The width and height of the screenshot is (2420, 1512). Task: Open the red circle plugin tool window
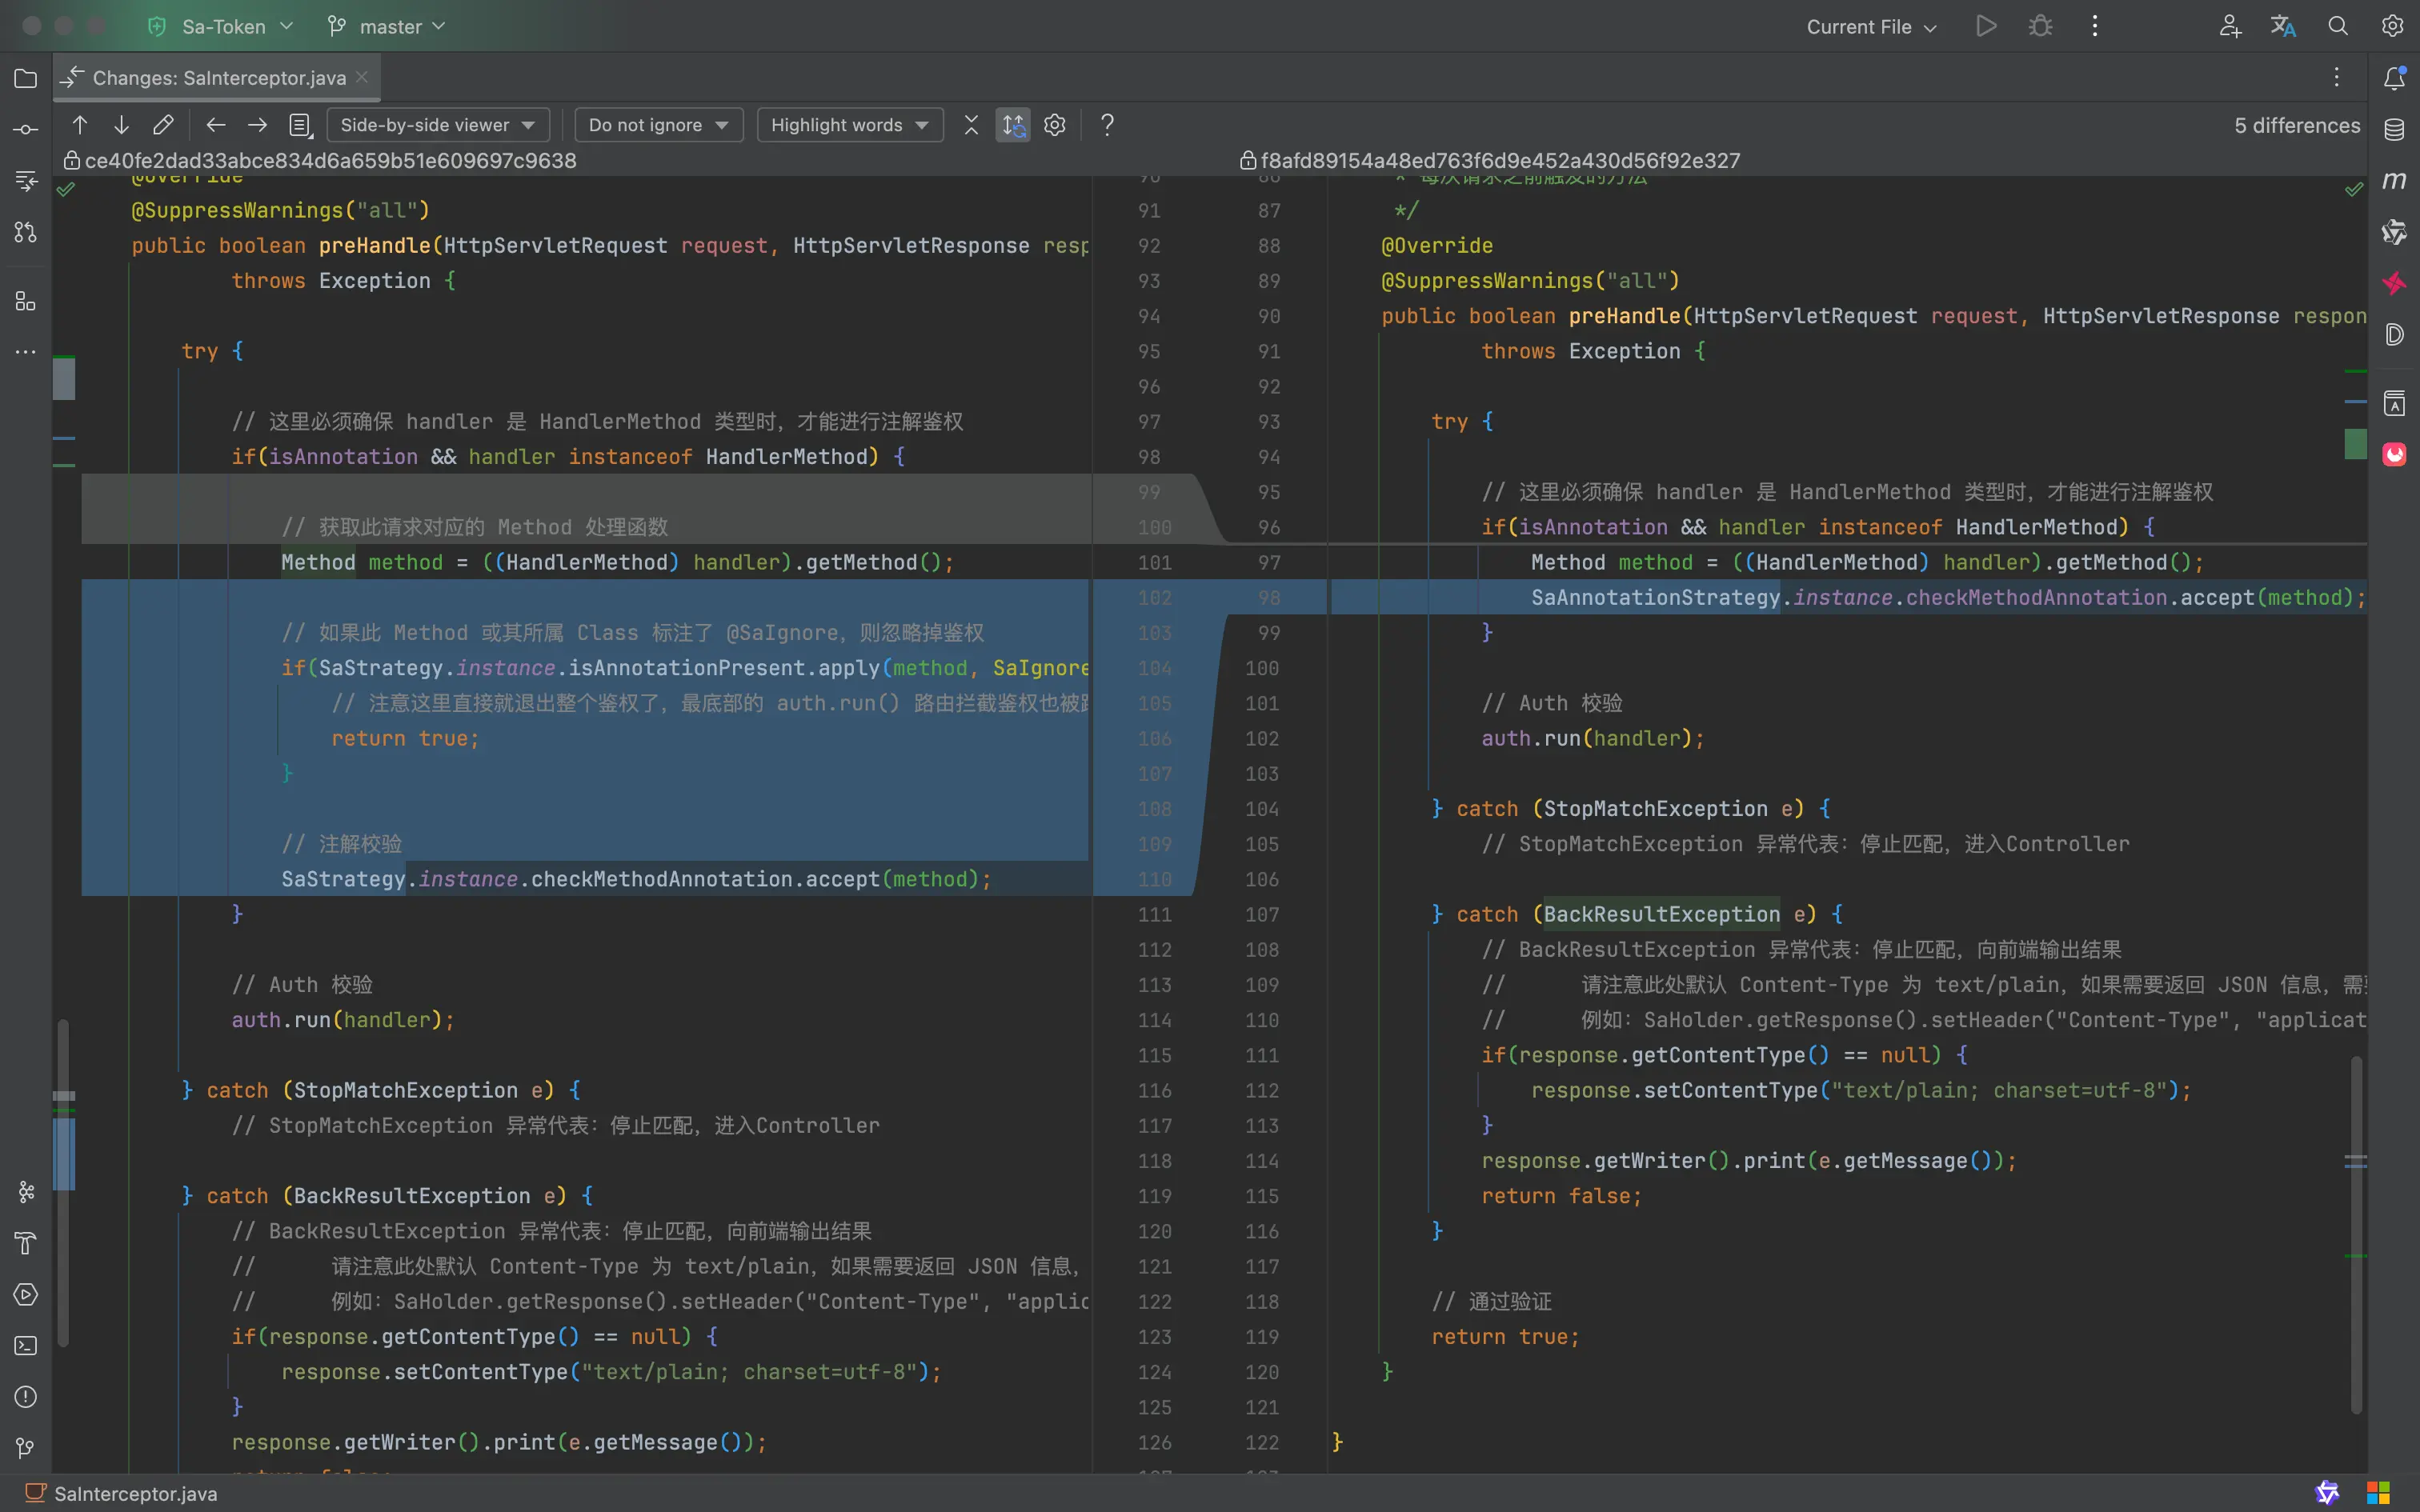pyautogui.click(x=2394, y=455)
